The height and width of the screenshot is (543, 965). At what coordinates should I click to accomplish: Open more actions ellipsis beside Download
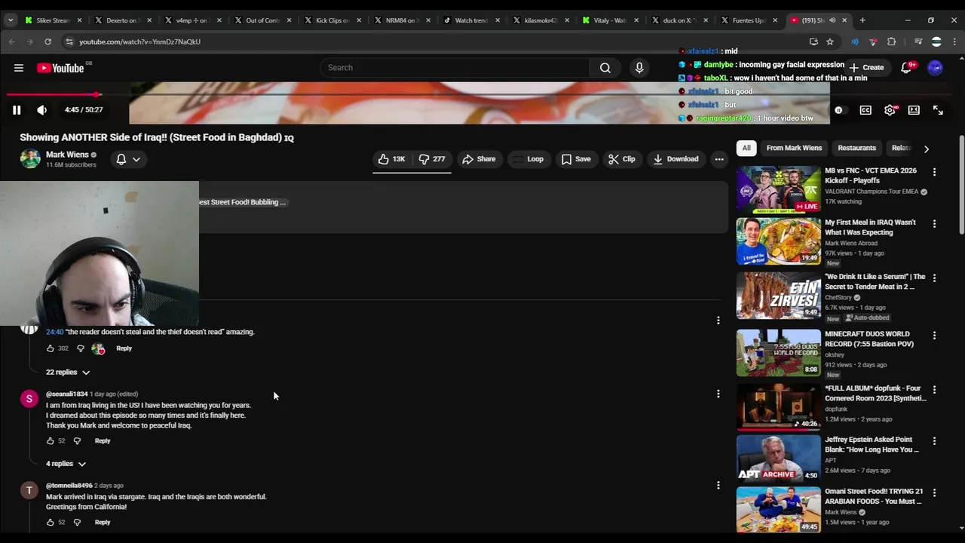click(x=719, y=159)
